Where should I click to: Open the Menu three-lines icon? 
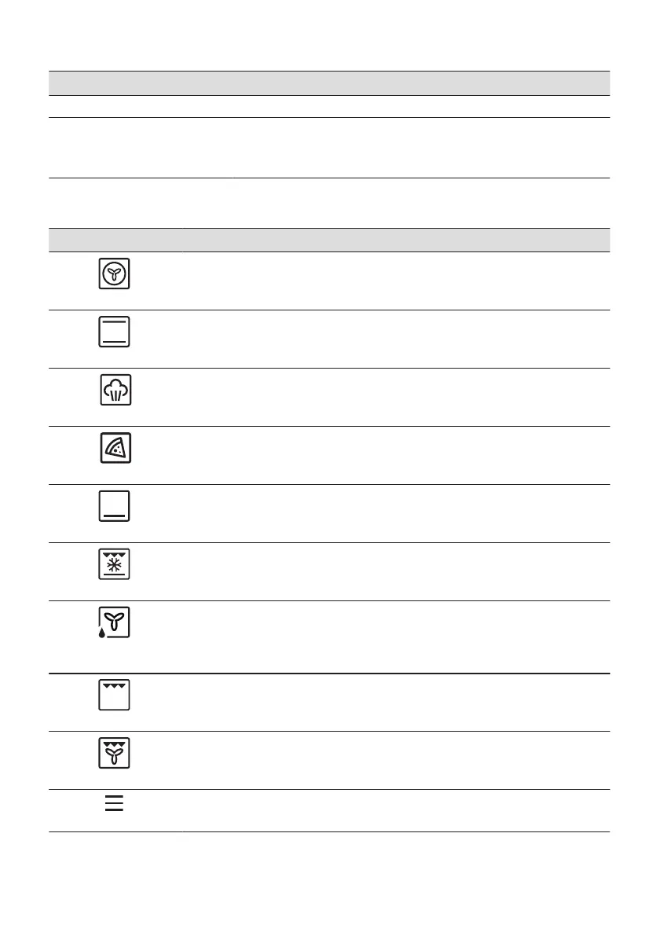[115, 804]
